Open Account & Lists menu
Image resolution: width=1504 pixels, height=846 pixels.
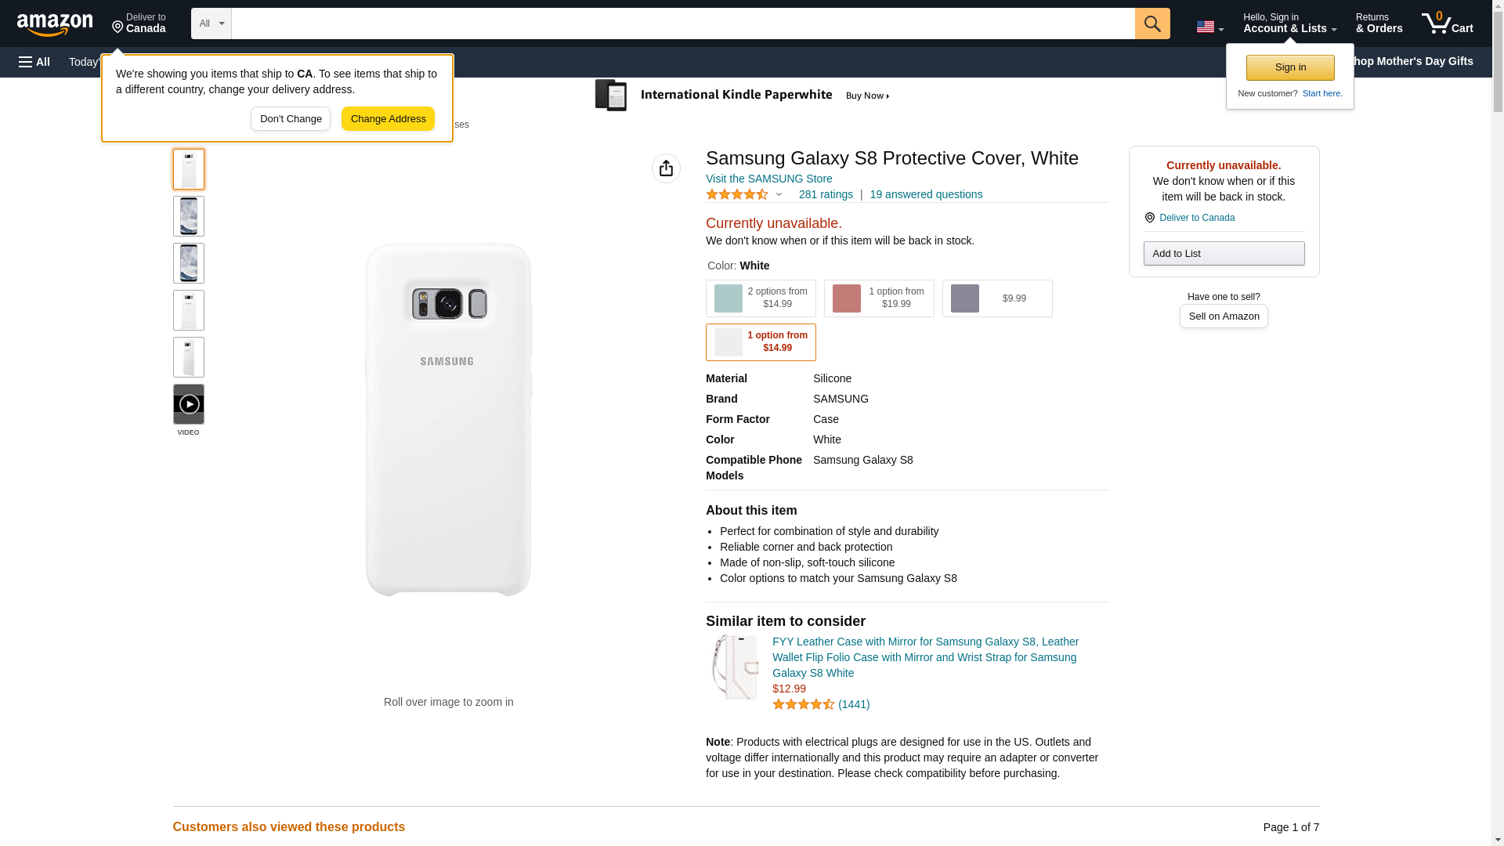point(1289,23)
